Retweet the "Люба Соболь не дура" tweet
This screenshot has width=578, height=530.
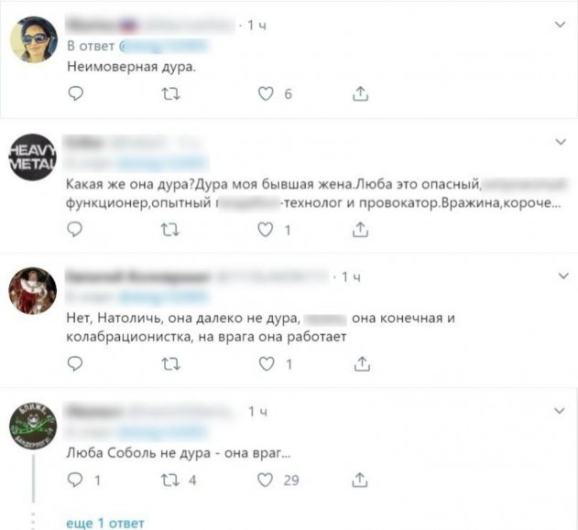pos(170,481)
